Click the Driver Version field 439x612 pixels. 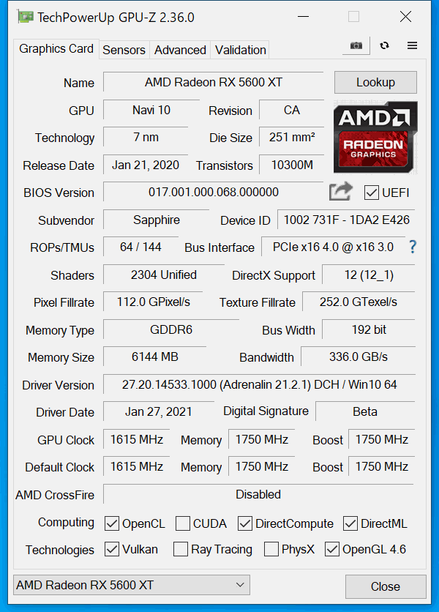tap(258, 384)
